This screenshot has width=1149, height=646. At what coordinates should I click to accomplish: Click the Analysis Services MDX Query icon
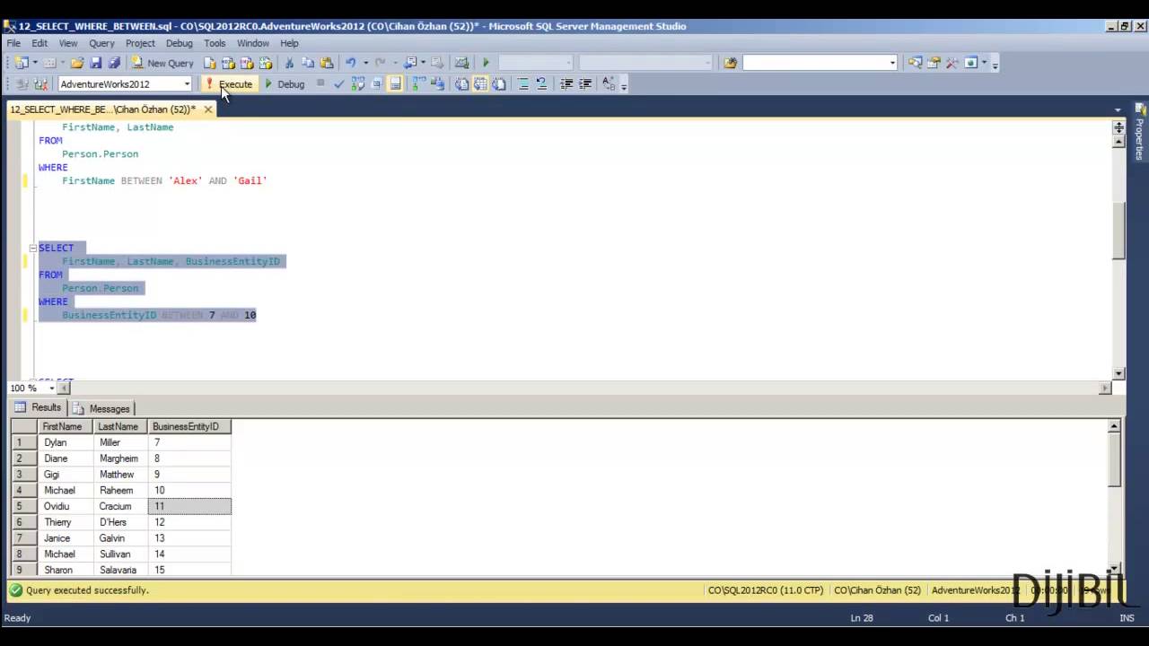[228, 63]
